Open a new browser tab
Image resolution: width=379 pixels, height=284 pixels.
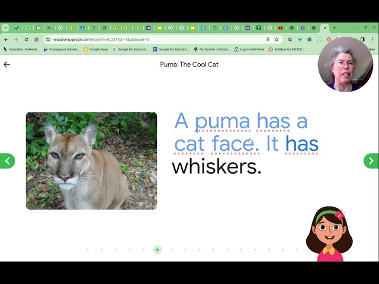pos(335,28)
